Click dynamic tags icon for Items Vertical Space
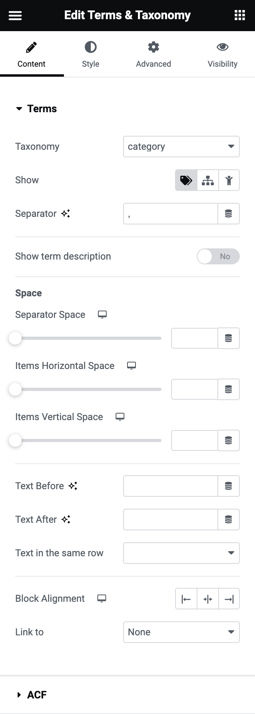Viewport: 255px width, 714px height. [229, 440]
